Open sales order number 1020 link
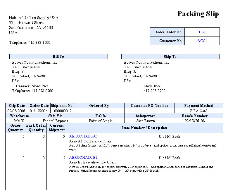 pos(202,32)
